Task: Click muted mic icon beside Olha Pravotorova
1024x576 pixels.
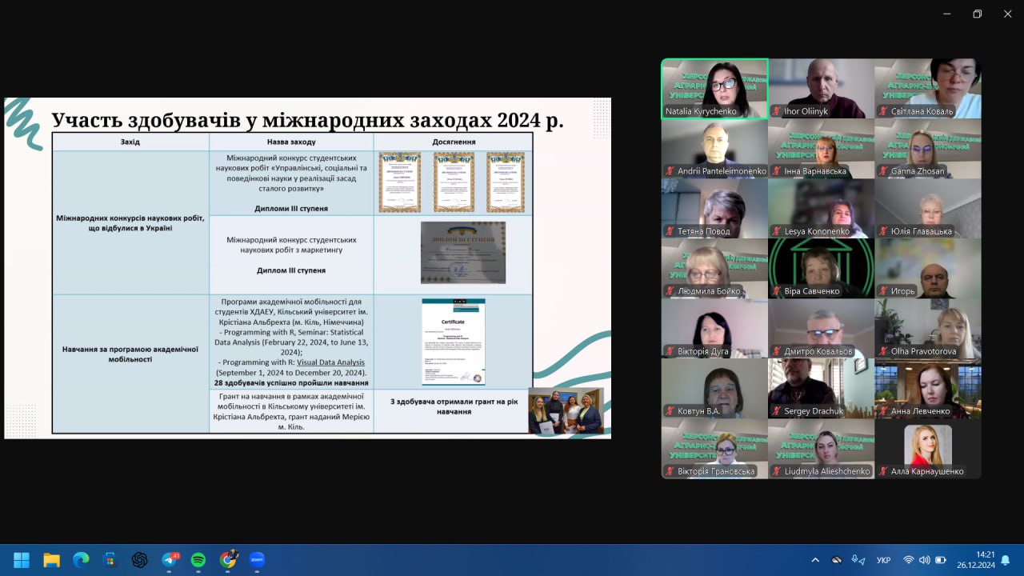Action: [x=883, y=351]
